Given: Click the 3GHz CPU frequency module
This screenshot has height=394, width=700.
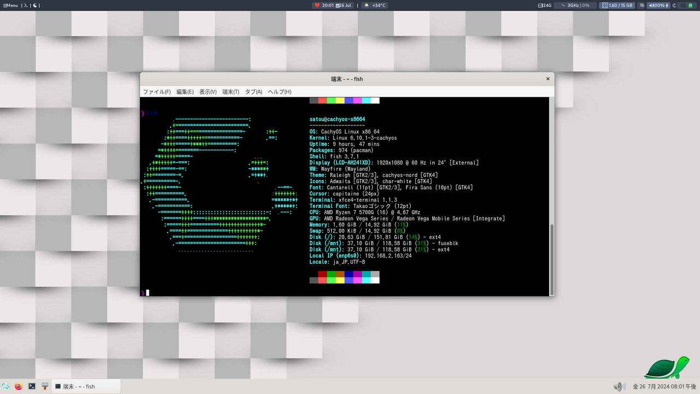Looking at the screenshot, I should coord(575,5).
